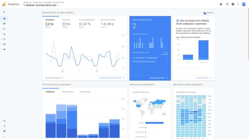Viewport: 249px width, 139px height.
Task: Click the 'Översikt över målgrupp' link
Action: [112, 78]
